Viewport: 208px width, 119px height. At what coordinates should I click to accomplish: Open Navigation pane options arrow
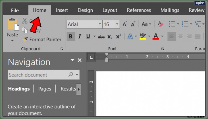(73, 60)
